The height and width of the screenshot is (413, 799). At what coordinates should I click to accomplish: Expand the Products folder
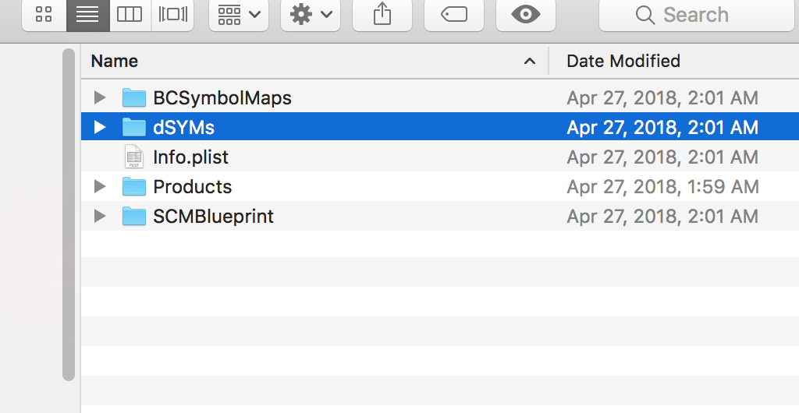99,187
